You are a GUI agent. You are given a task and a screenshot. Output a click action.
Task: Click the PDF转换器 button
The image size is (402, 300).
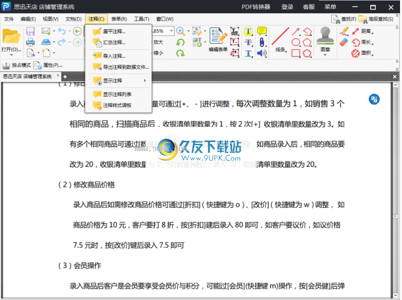click(x=256, y=7)
